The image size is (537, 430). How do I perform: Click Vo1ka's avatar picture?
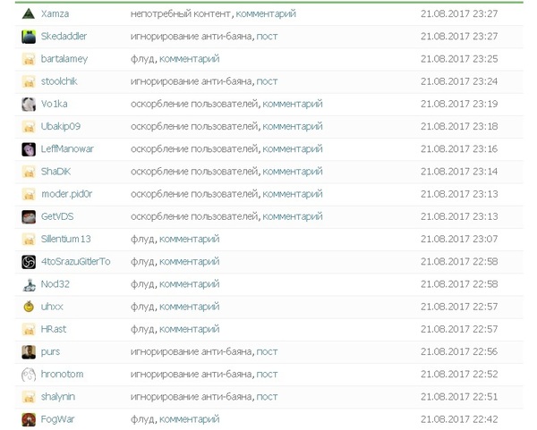pyautogui.click(x=29, y=104)
